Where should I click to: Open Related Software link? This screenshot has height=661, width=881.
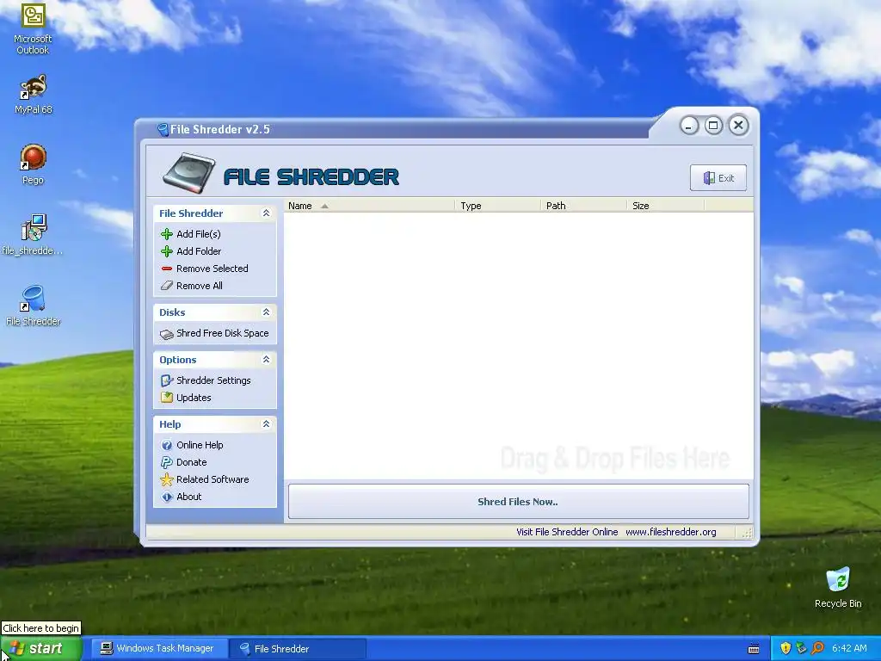click(213, 479)
